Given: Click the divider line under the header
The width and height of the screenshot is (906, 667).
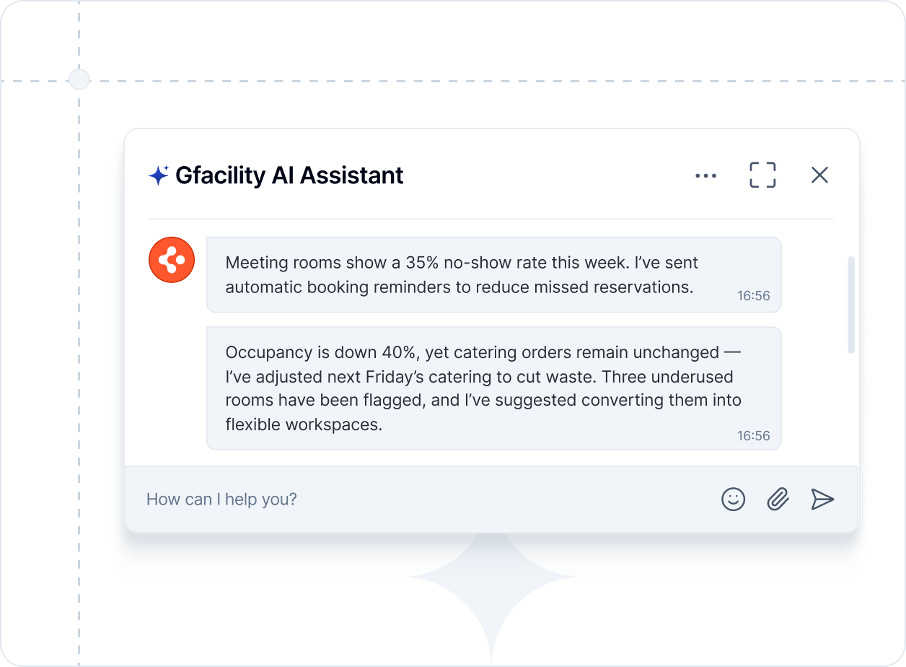Looking at the screenshot, I should pos(491,219).
